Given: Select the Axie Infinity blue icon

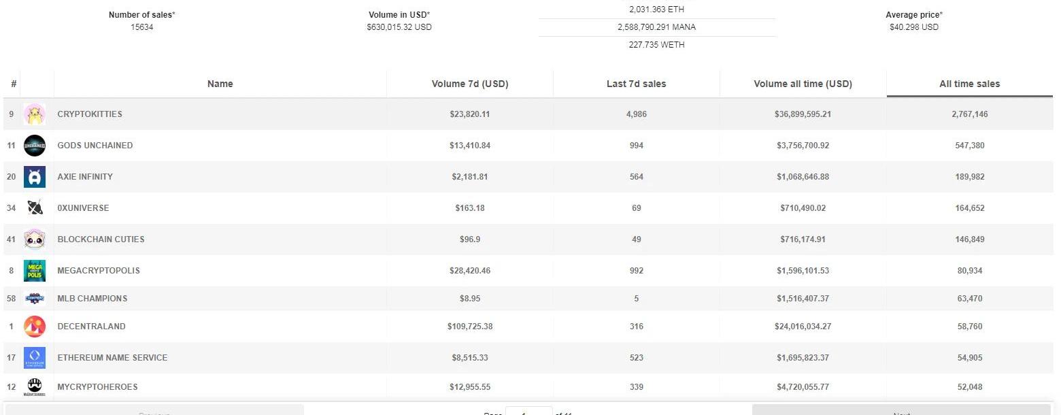Looking at the screenshot, I should pos(35,177).
